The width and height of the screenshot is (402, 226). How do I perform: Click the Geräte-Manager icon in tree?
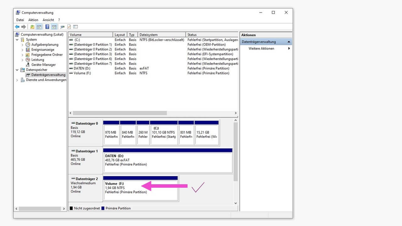tap(28, 65)
